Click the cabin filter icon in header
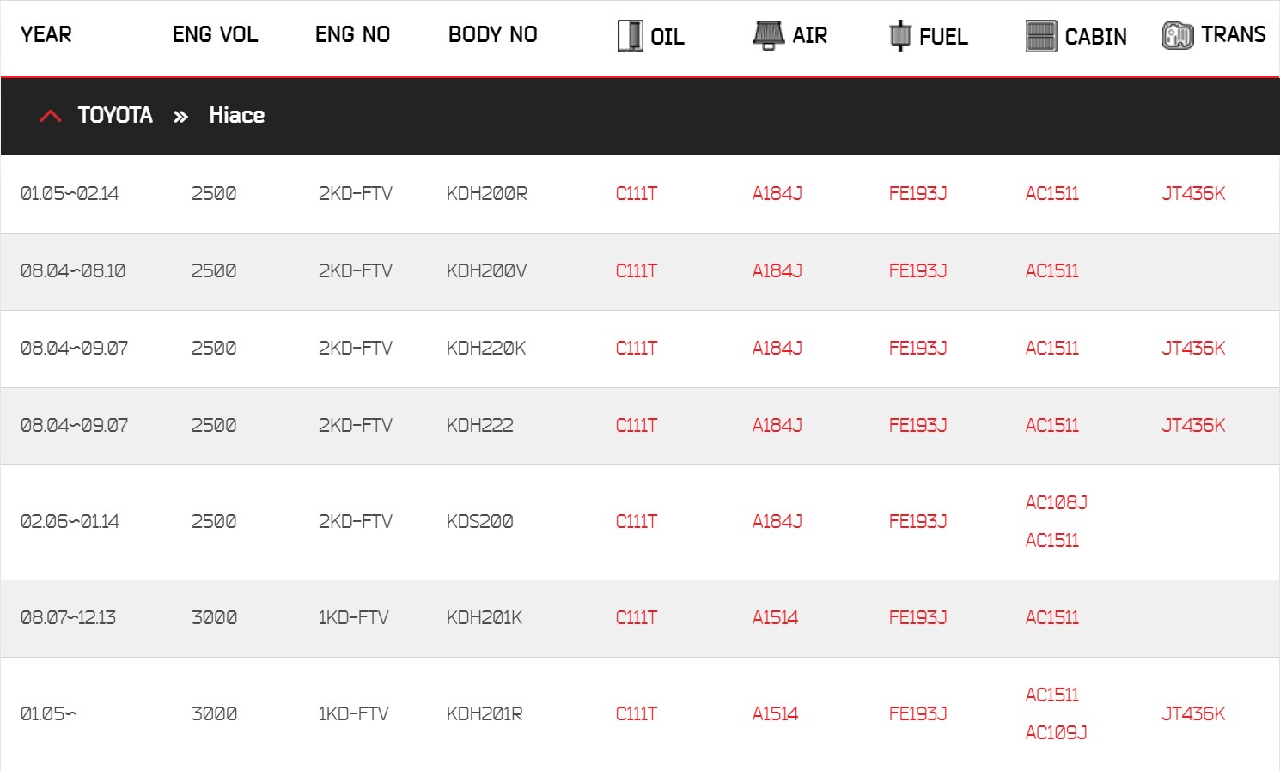Image resolution: width=1280 pixels, height=771 pixels. [1041, 36]
